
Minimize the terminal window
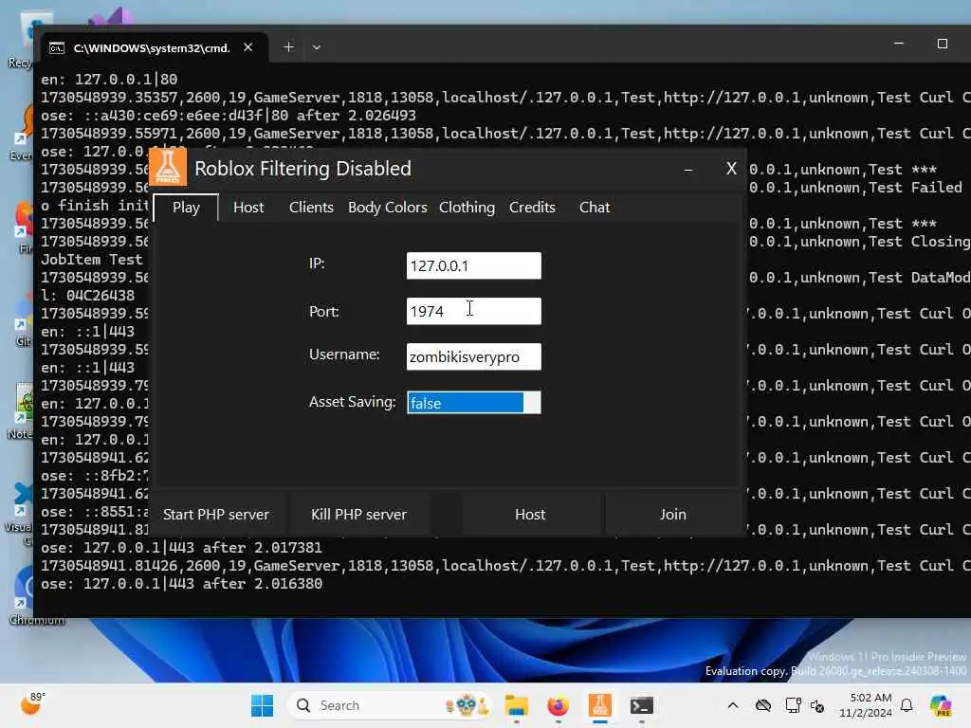899,44
